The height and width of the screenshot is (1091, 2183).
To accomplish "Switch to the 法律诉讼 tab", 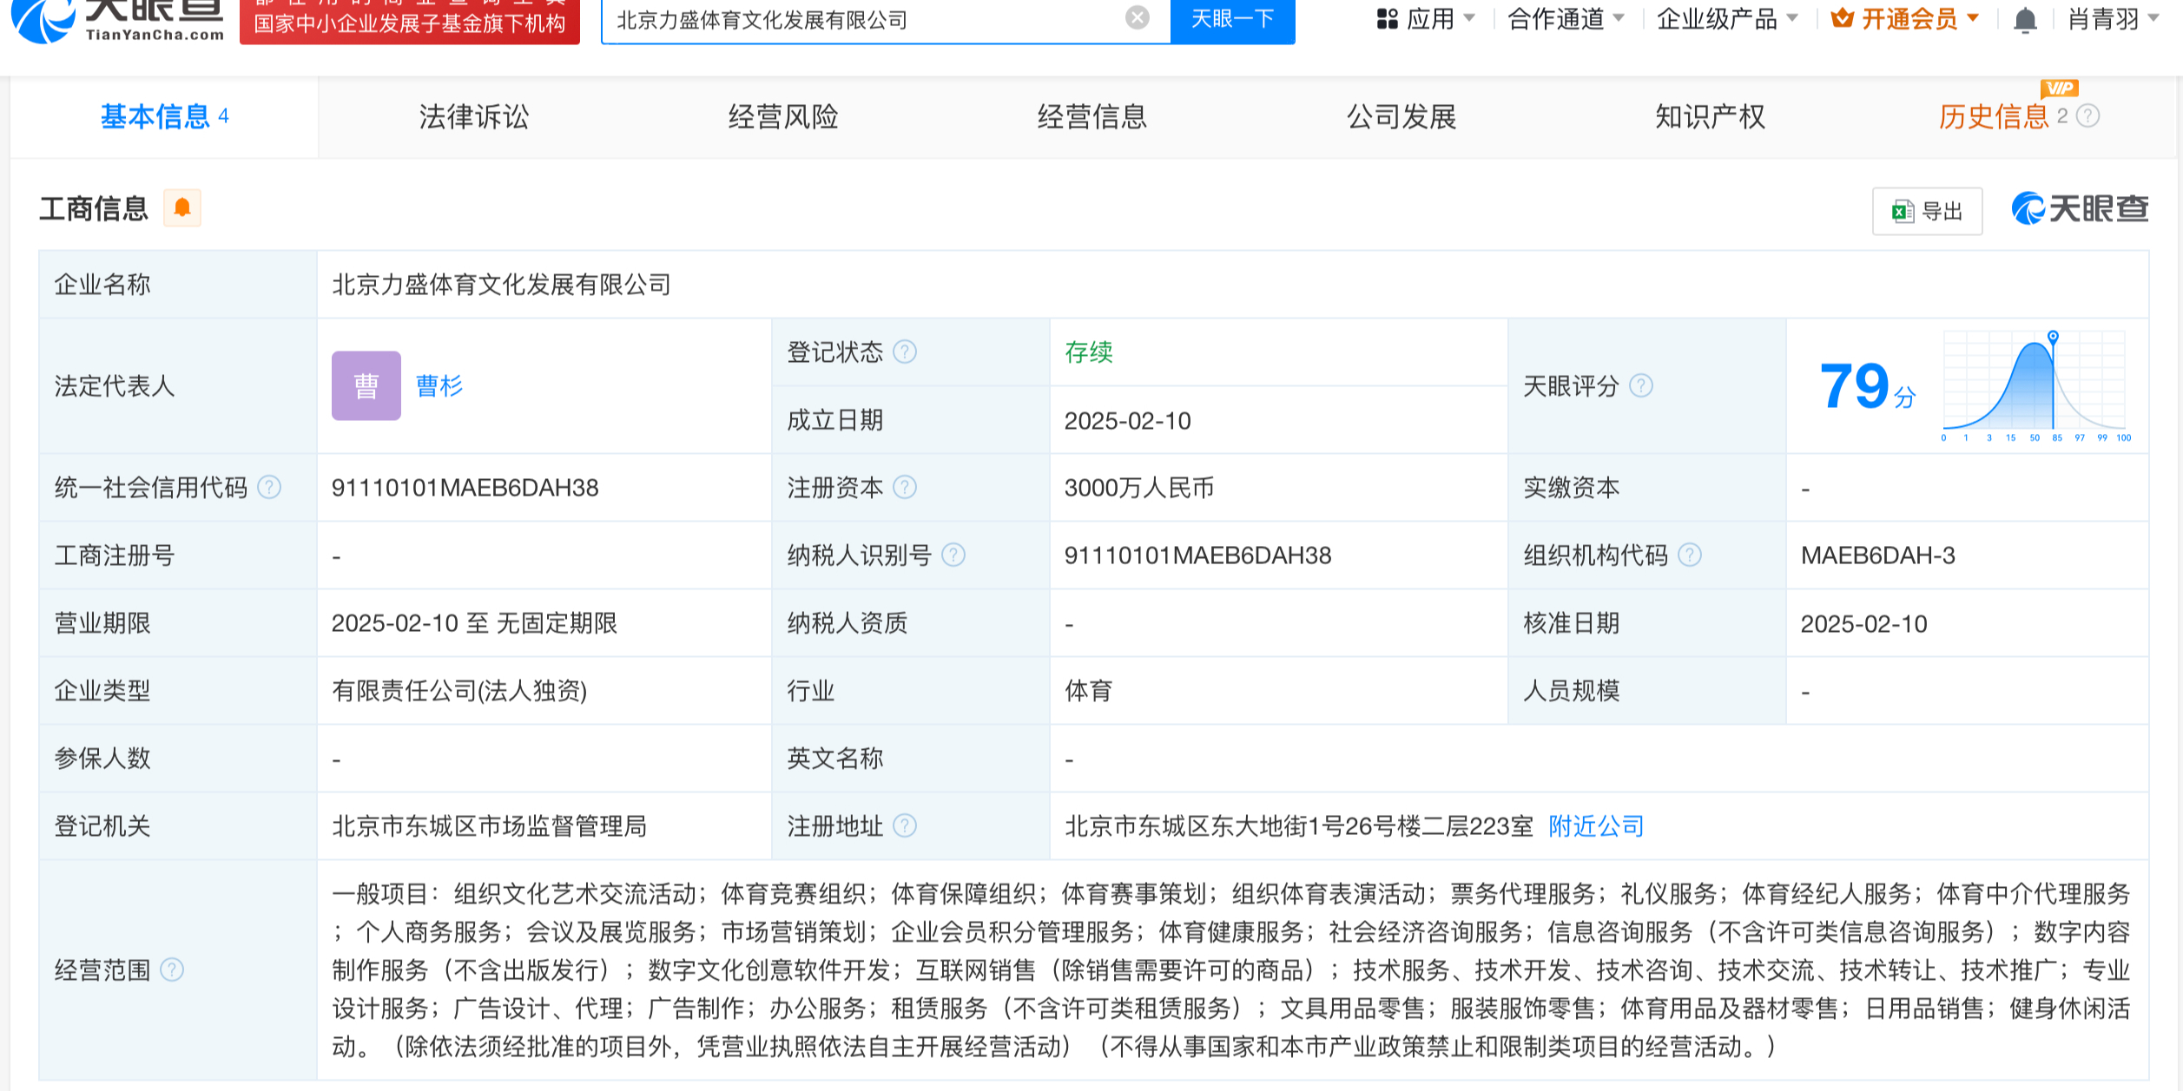I will [473, 117].
